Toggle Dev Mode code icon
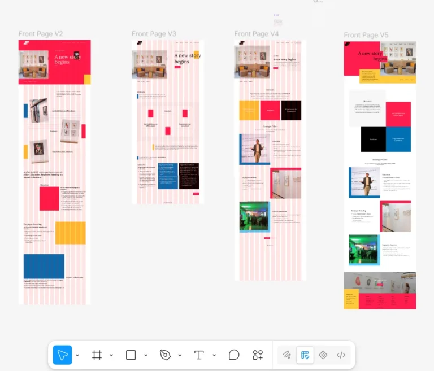Image resolution: width=434 pixels, height=371 pixels. (341, 355)
